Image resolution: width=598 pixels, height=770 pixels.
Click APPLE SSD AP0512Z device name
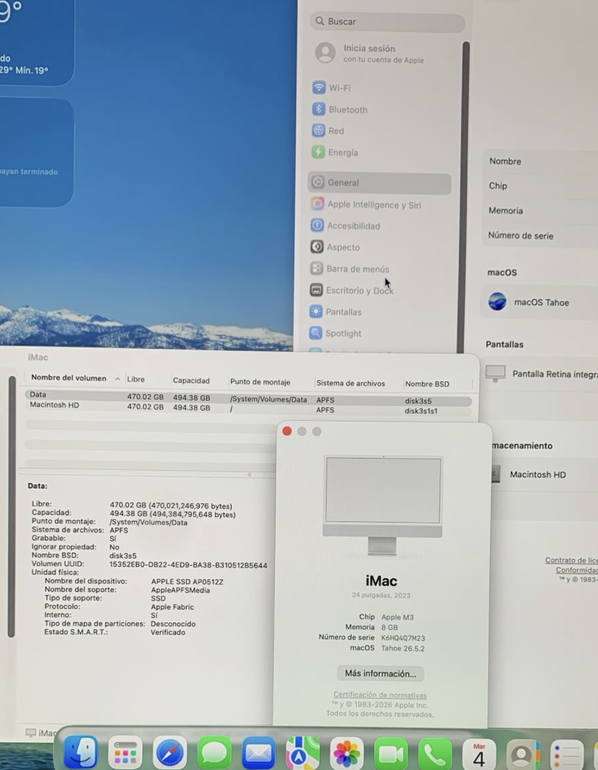coord(187,582)
